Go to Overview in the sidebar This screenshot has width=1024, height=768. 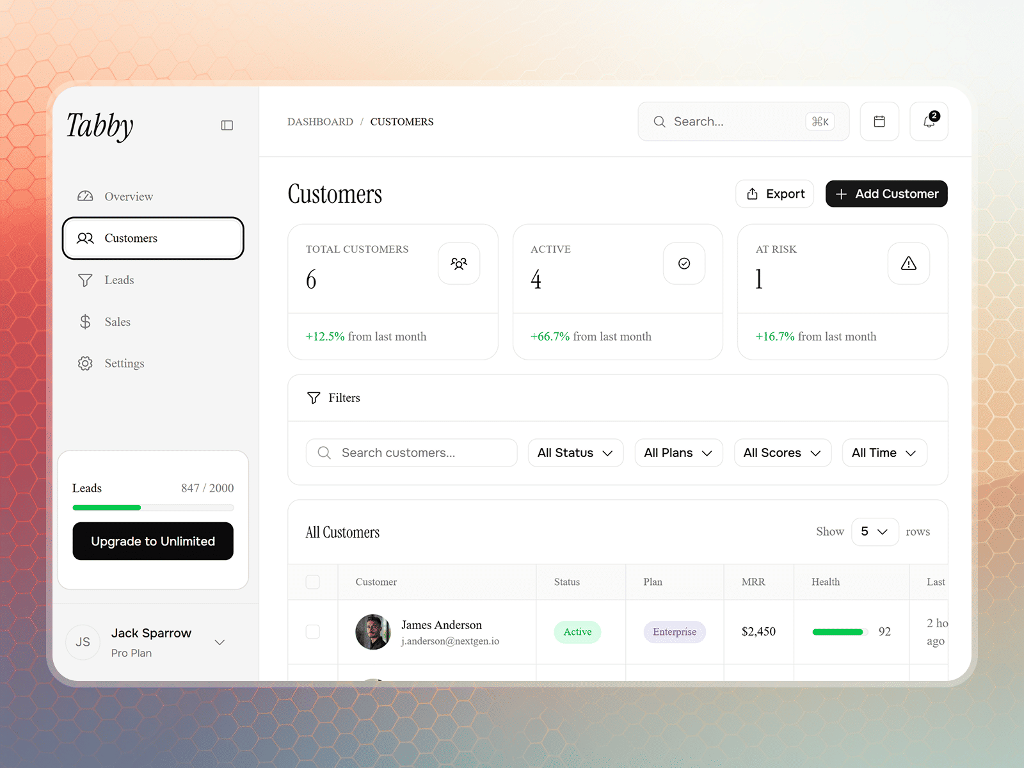153,196
